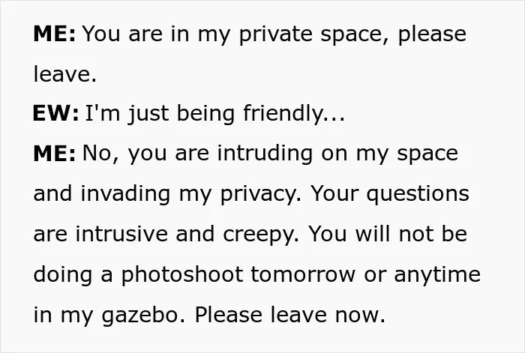The height and width of the screenshot is (353, 525).
Task: Click the word "intrusive"
Action: (x=121, y=234)
